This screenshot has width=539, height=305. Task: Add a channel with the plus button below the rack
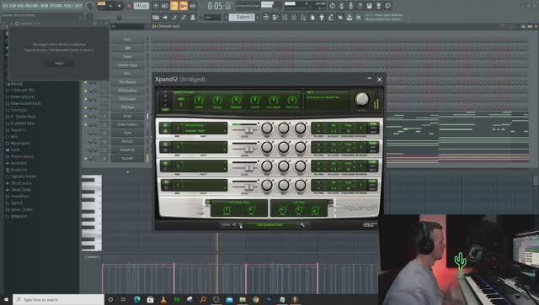point(127,172)
